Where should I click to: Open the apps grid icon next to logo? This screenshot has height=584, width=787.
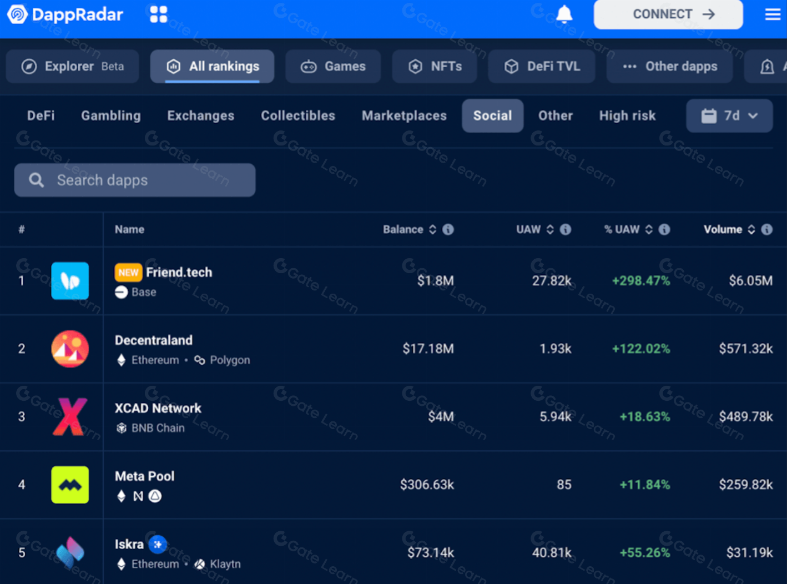click(158, 14)
